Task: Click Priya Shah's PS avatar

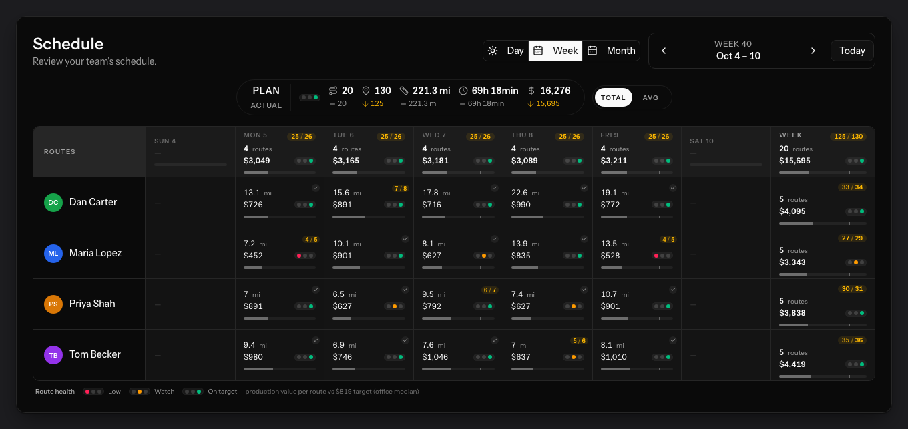Action: [53, 304]
